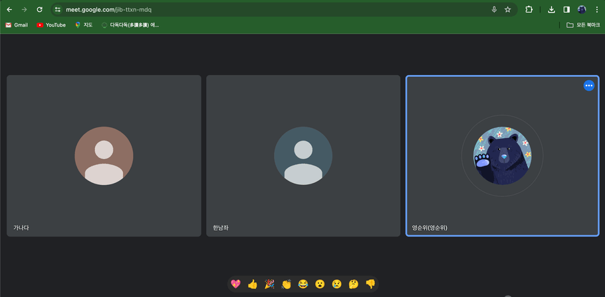Viewport: 605px width, 297px height.
Task: Select the 가나다 participant tile
Action: [x=104, y=156]
